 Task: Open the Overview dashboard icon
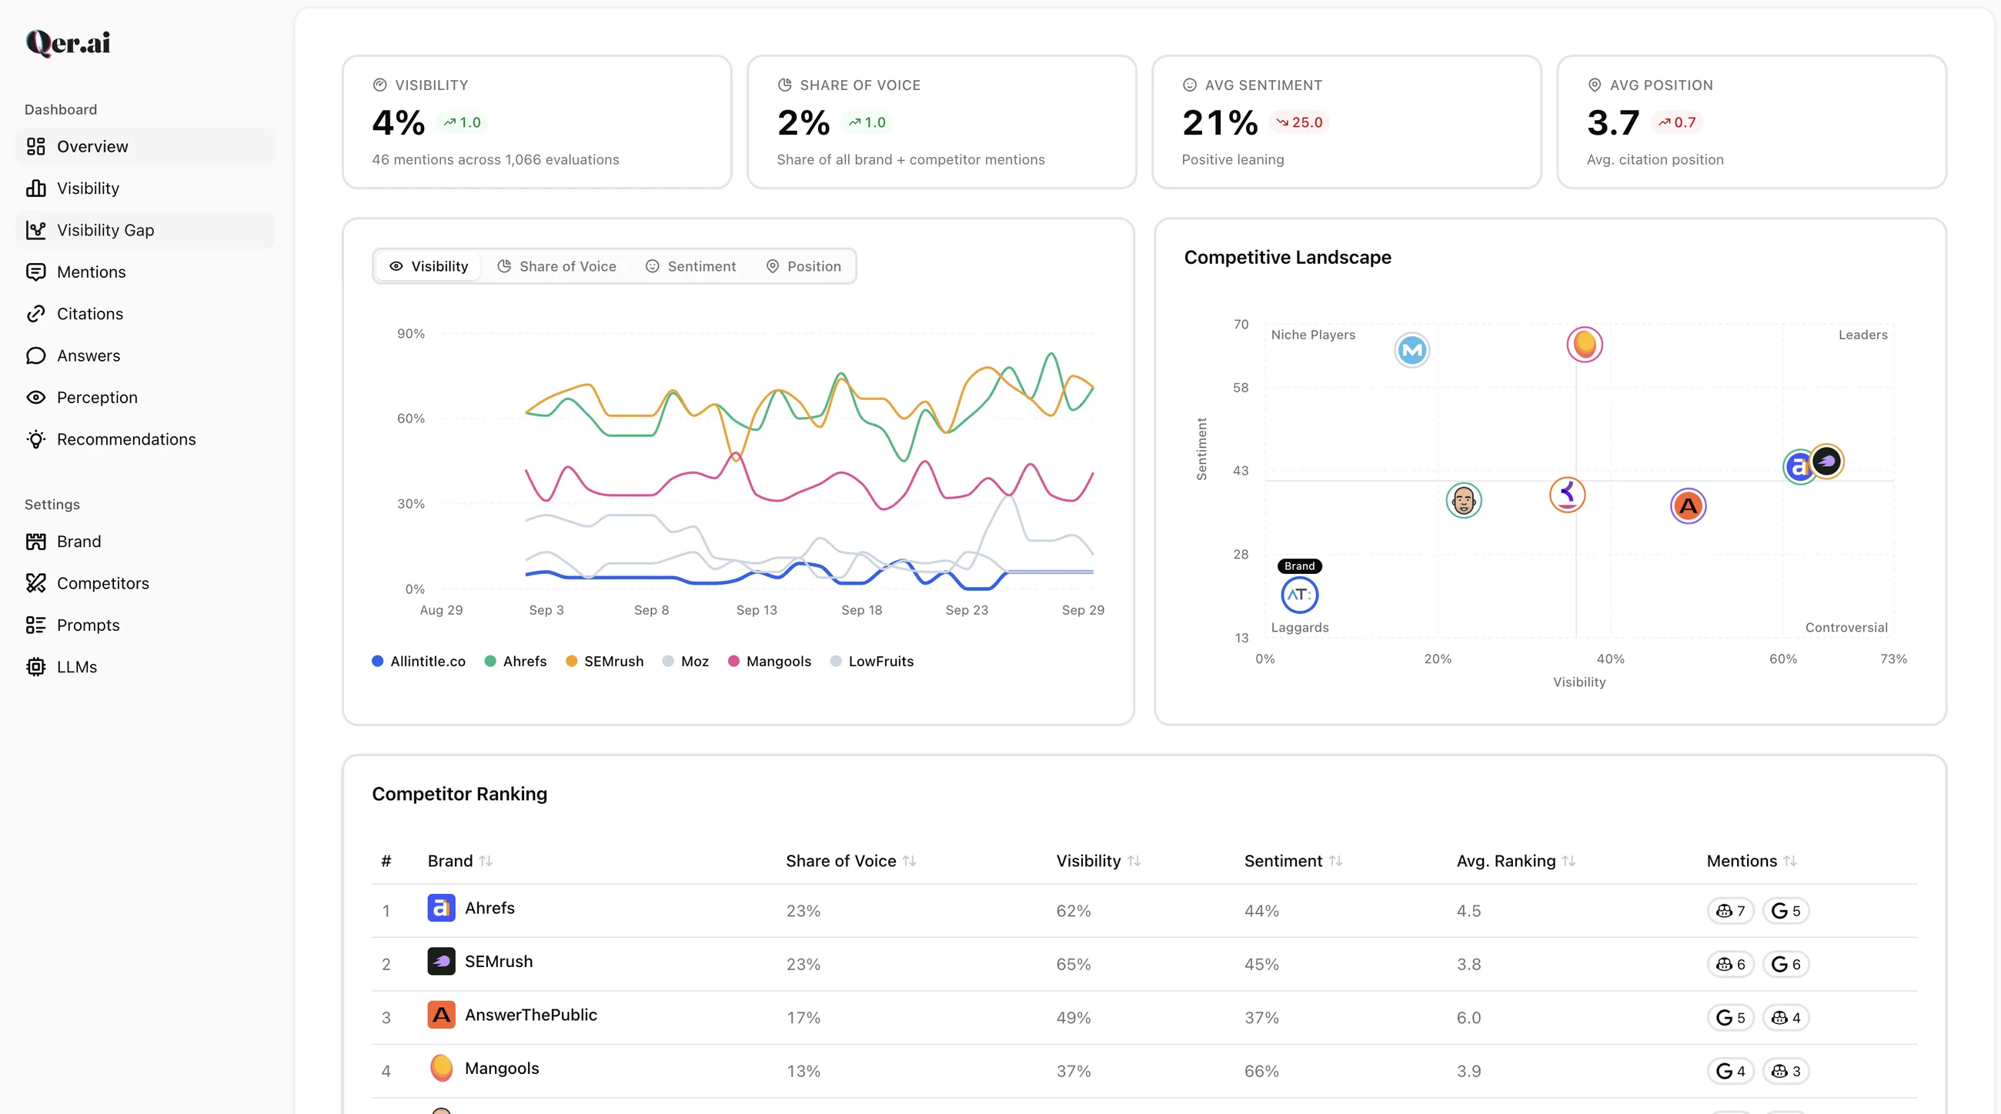[35, 147]
